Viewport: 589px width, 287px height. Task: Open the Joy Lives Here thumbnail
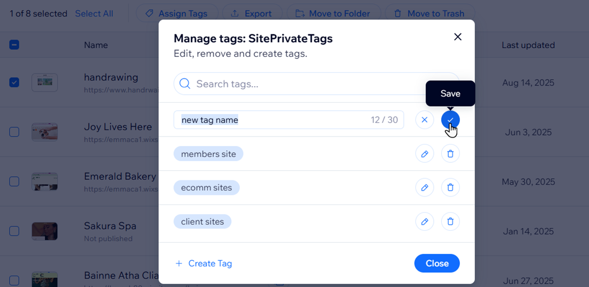(x=44, y=132)
